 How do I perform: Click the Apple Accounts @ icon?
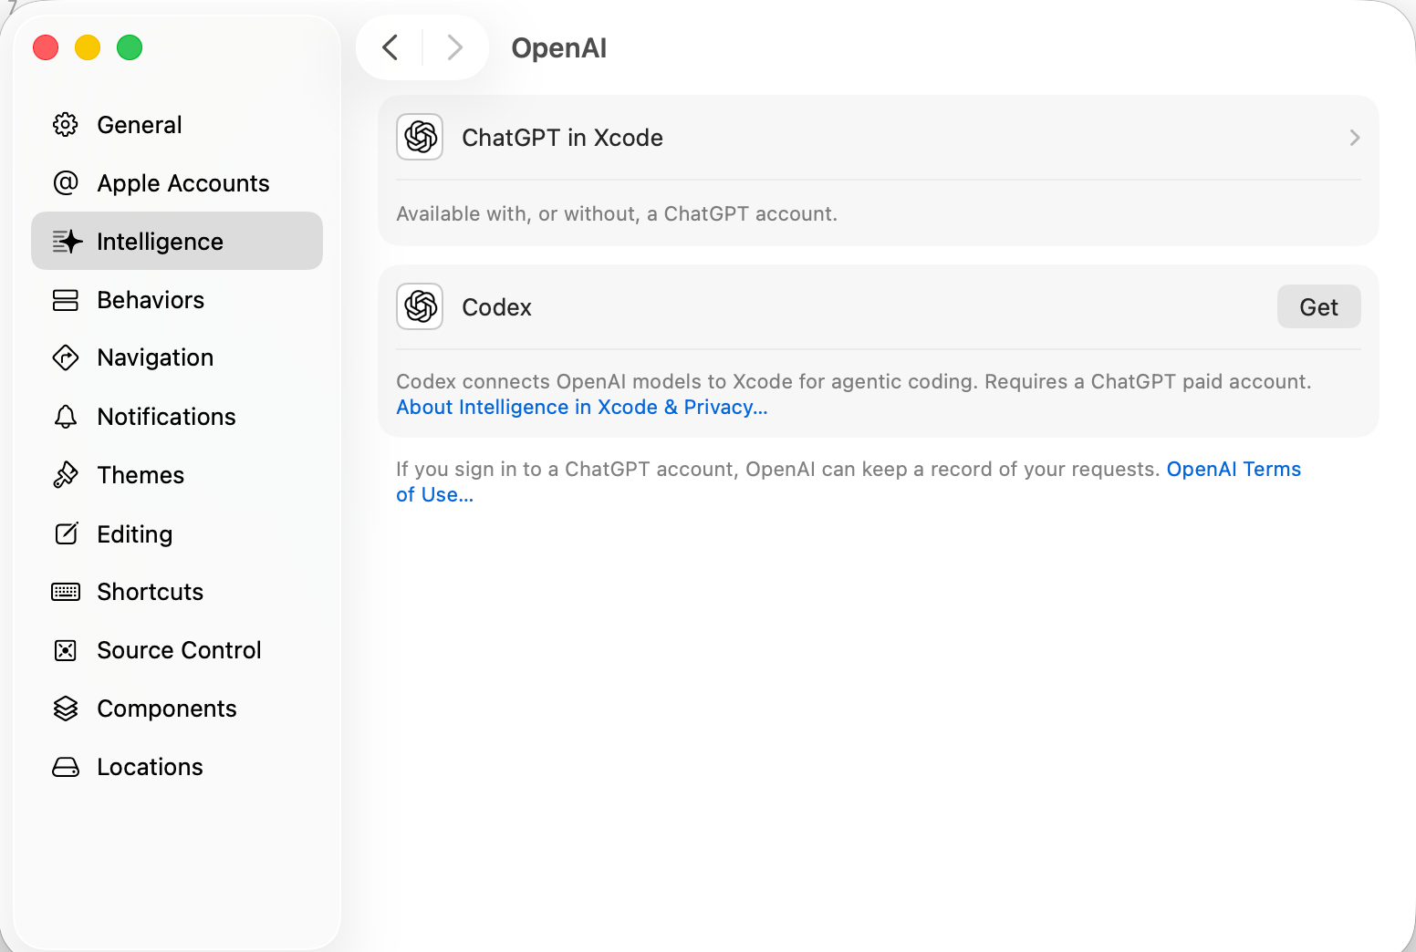[66, 183]
